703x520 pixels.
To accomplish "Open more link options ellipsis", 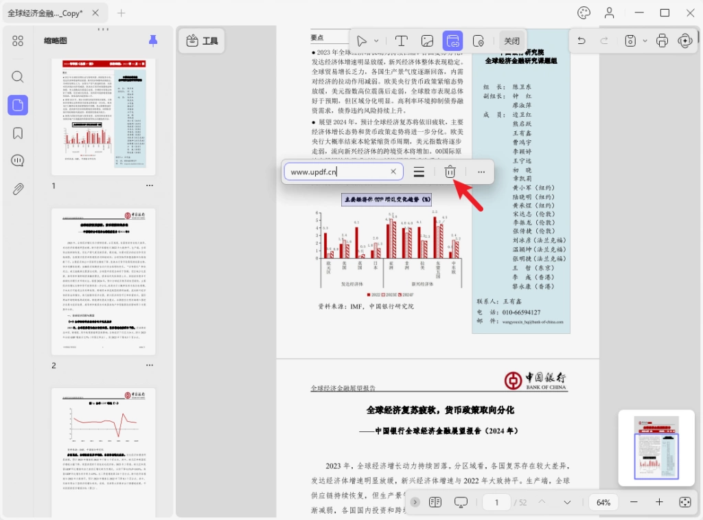I will pyautogui.click(x=481, y=172).
